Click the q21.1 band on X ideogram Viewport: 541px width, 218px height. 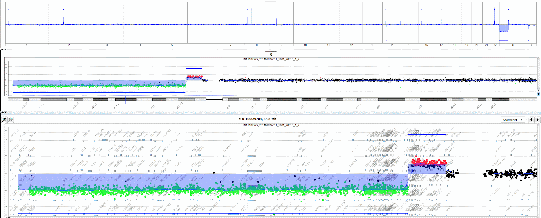click(281, 100)
